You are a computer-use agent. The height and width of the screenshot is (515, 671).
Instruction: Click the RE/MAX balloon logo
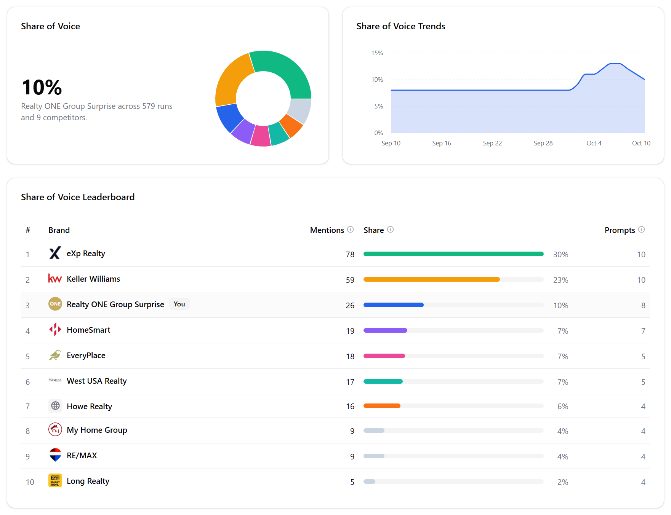pos(55,455)
